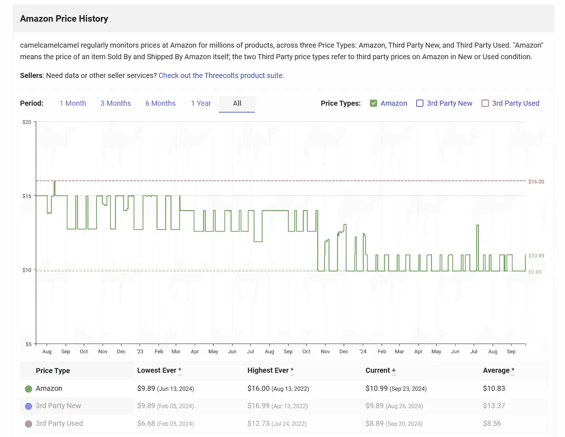Show the 6 Months price period
Screen dimensions: 565x437
tap(160, 103)
